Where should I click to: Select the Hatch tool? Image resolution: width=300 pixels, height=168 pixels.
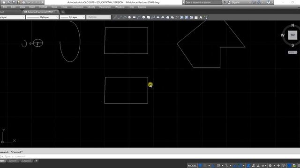pyautogui.click(x=182, y=17)
